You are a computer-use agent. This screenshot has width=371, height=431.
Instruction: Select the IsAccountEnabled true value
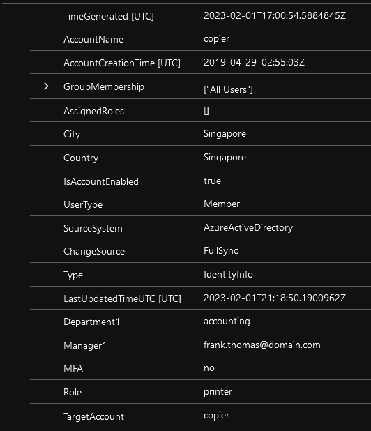point(212,181)
